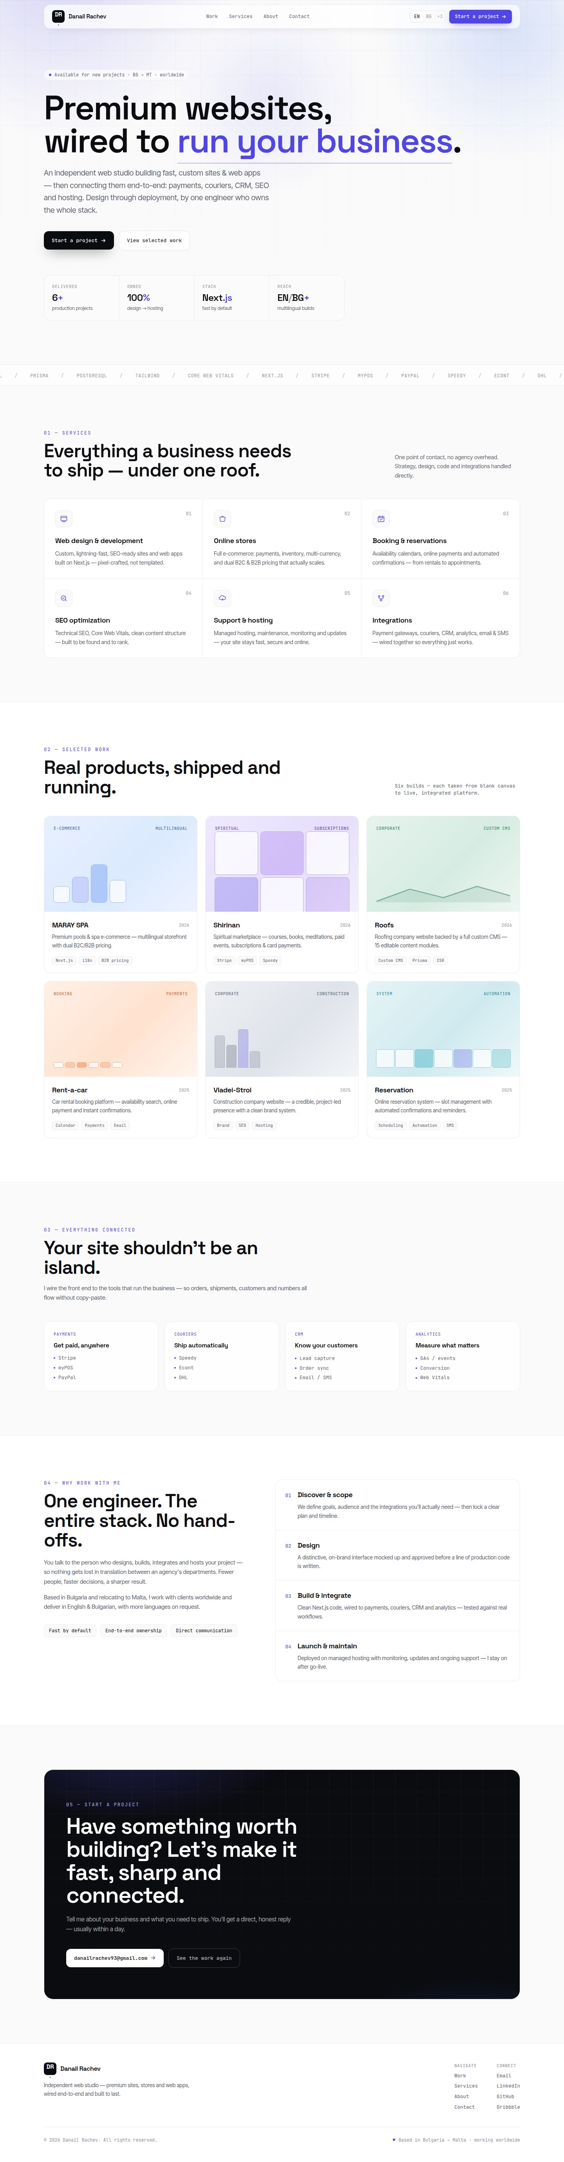Click the Booking & reservations calendar icon
This screenshot has height=2162, width=564.
pyautogui.click(x=381, y=519)
